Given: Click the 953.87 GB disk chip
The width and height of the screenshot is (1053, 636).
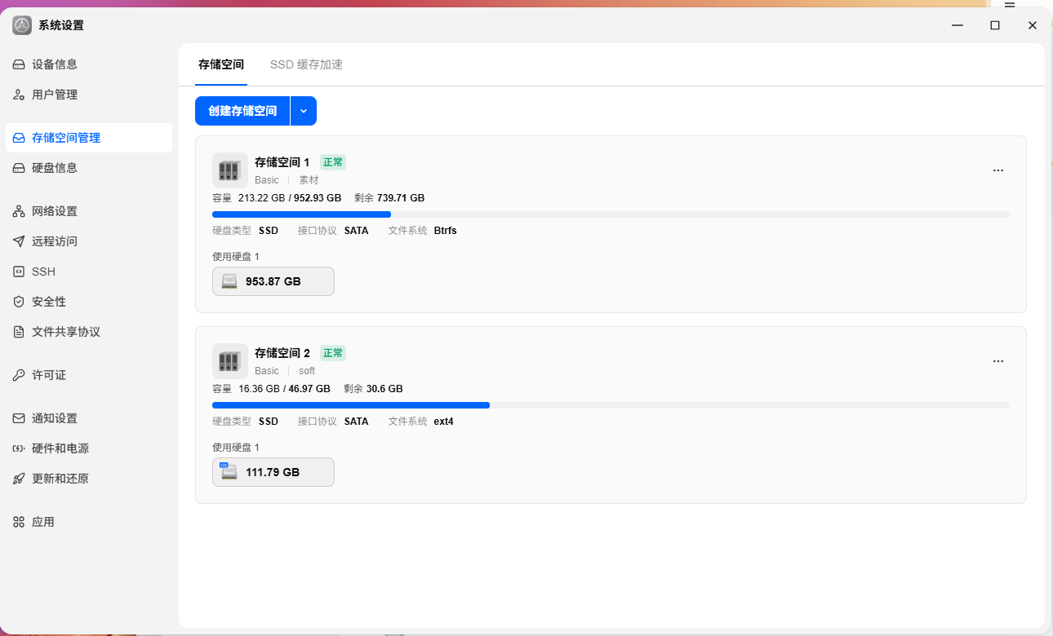Looking at the screenshot, I should 273,281.
